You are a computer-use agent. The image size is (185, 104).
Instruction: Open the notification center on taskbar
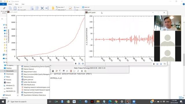coord(181,101)
